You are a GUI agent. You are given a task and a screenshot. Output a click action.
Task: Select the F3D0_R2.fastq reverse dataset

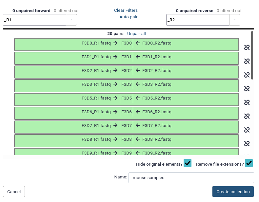[x=157, y=43]
